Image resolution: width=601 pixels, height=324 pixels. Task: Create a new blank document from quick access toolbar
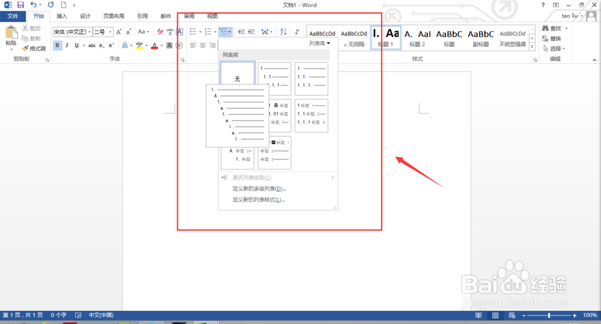point(64,5)
